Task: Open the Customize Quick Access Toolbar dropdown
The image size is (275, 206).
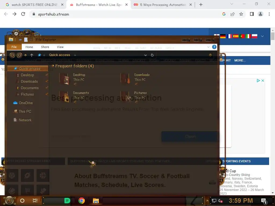Action: [x=31, y=40]
